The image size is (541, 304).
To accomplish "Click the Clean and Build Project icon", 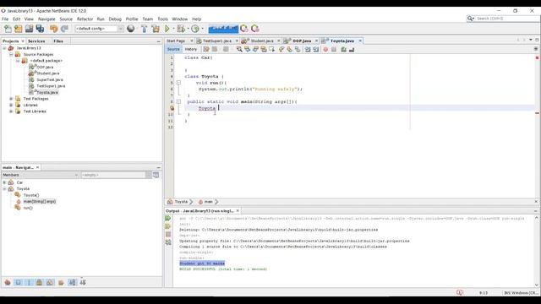I will pos(156,29).
